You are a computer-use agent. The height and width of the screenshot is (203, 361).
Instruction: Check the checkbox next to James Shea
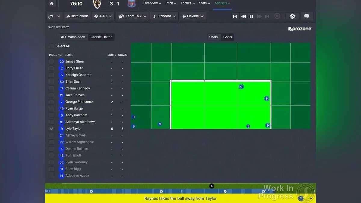tap(51, 61)
